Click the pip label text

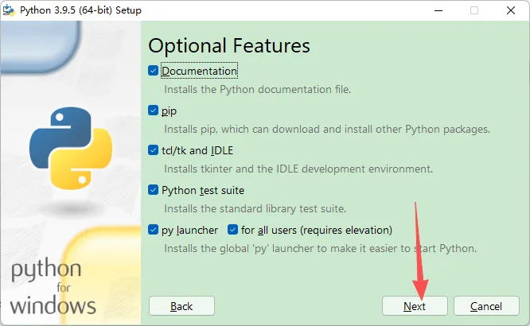pyautogui.click(x=169, y=111)
